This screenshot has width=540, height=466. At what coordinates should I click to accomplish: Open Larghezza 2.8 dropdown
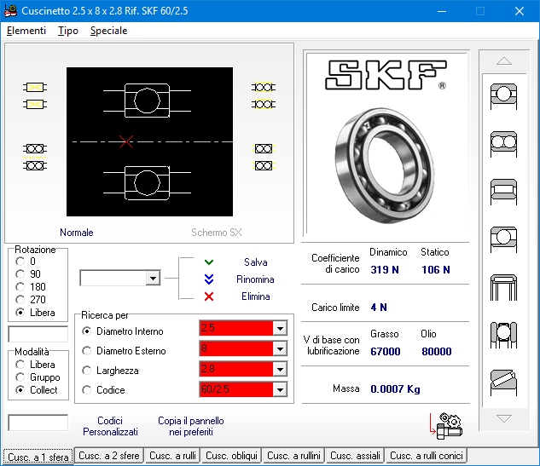coord(280,370)
